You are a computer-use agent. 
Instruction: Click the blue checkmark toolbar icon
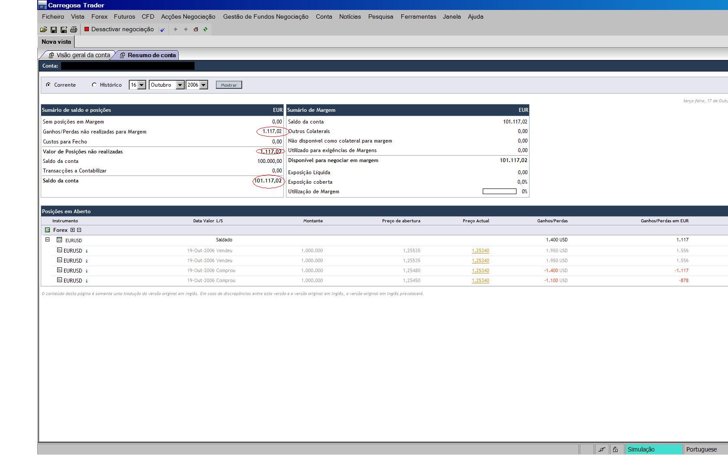(162, 30)
